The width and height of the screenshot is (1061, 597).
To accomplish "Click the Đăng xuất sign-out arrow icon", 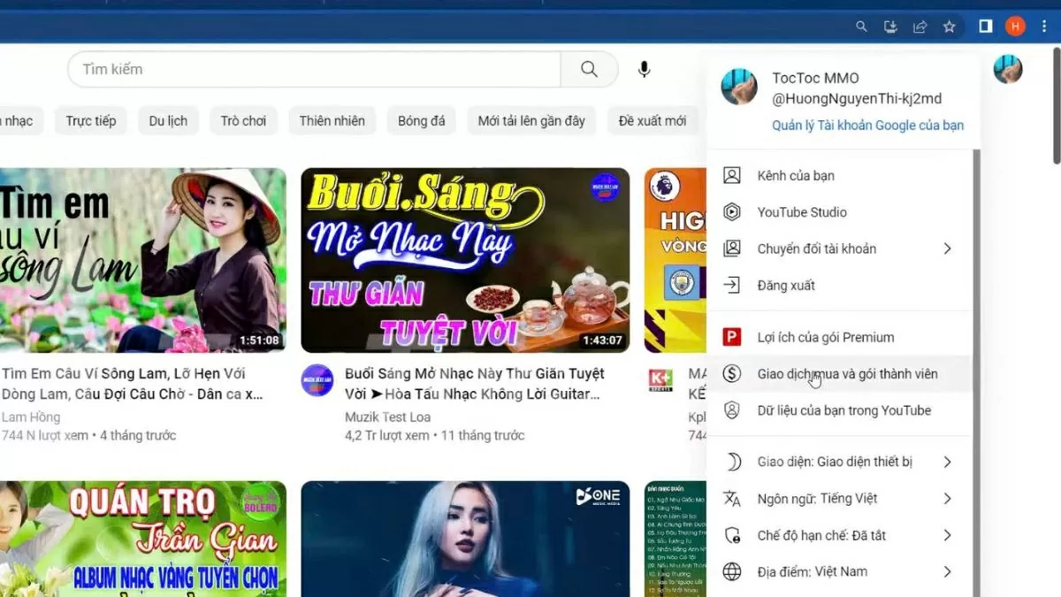I will coord(732,285).
